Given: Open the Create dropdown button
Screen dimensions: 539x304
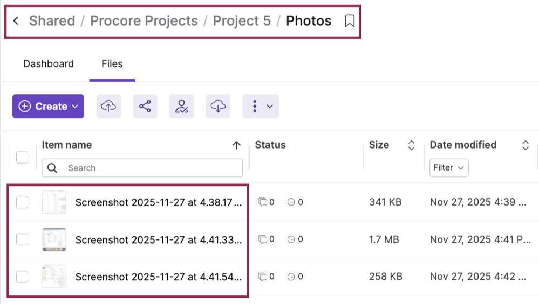Looking at the screenshot, I should (48, 106).
